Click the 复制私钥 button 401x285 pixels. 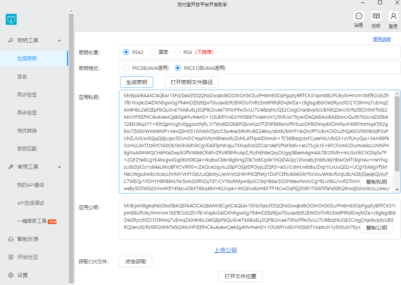[376, 182]
